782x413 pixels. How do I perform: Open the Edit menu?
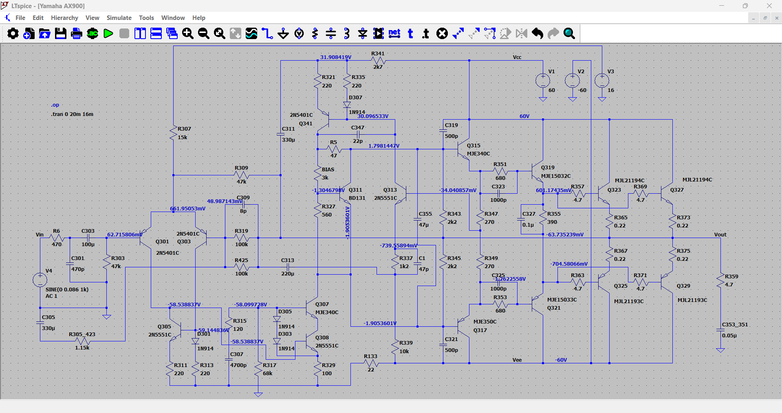pos(38,18)
